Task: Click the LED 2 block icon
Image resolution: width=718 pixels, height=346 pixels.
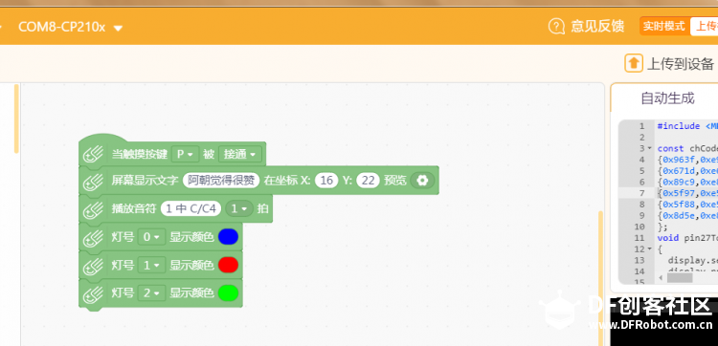Action: tap(93, 293)
